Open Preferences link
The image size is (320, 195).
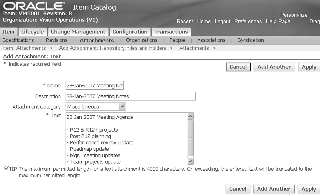point(248,22)
